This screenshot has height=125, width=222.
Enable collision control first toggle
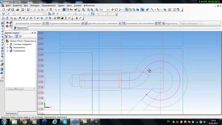point(44,23)
